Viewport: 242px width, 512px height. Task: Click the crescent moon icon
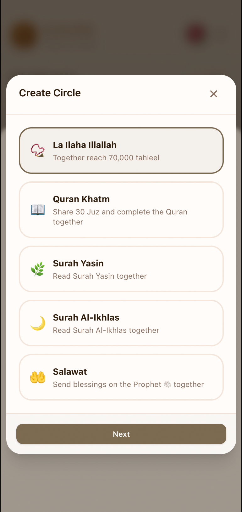[38, 323]
